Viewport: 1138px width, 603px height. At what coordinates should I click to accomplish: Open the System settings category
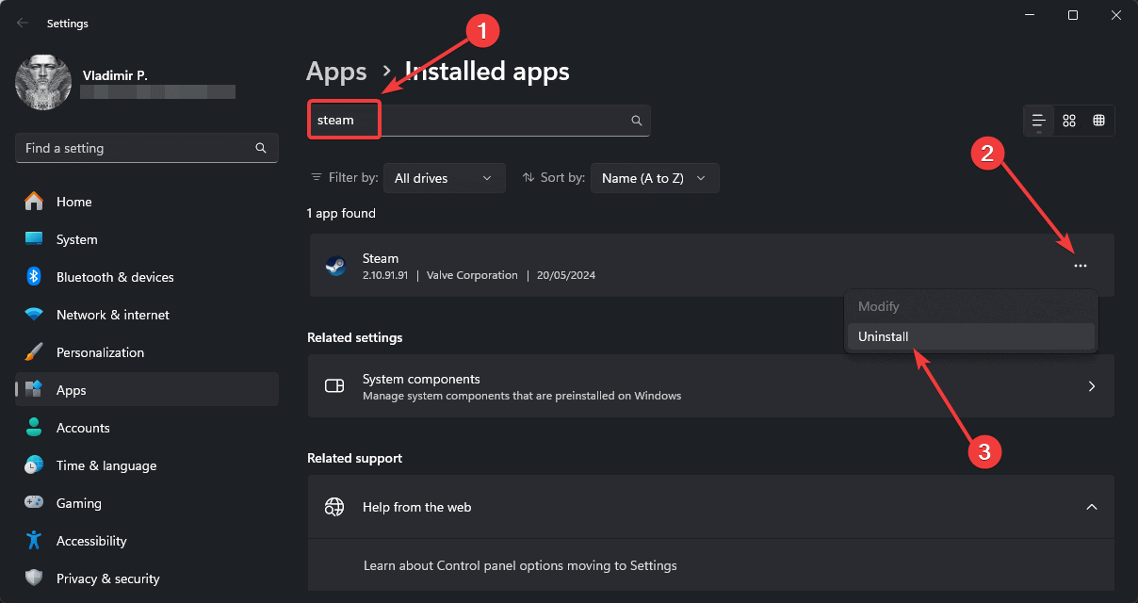tap(146, 239)
